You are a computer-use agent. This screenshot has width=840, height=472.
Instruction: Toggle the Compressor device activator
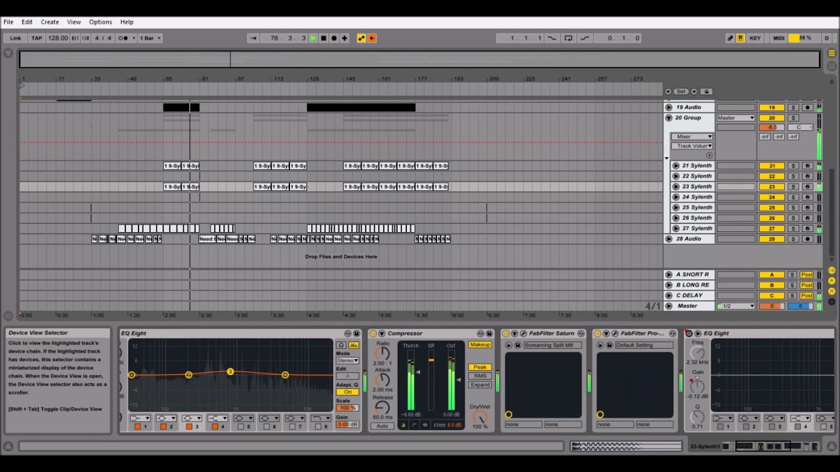(373, 334)
